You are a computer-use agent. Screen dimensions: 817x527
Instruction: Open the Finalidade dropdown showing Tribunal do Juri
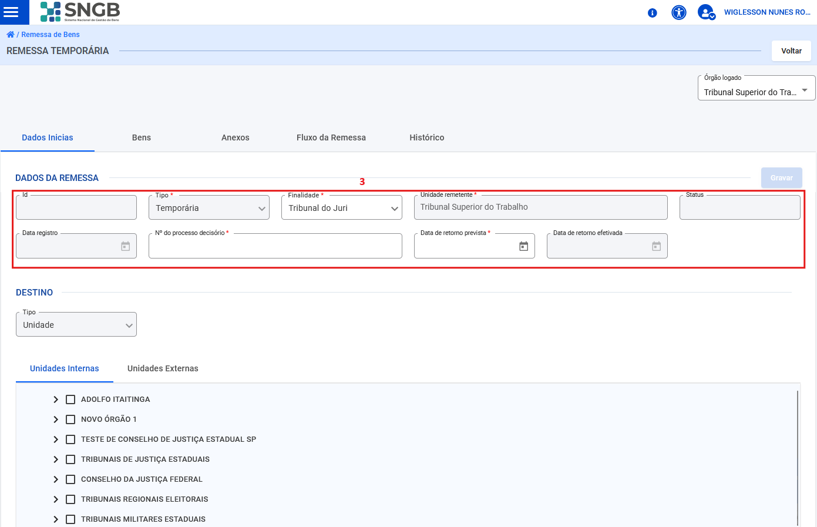[342, 207]
